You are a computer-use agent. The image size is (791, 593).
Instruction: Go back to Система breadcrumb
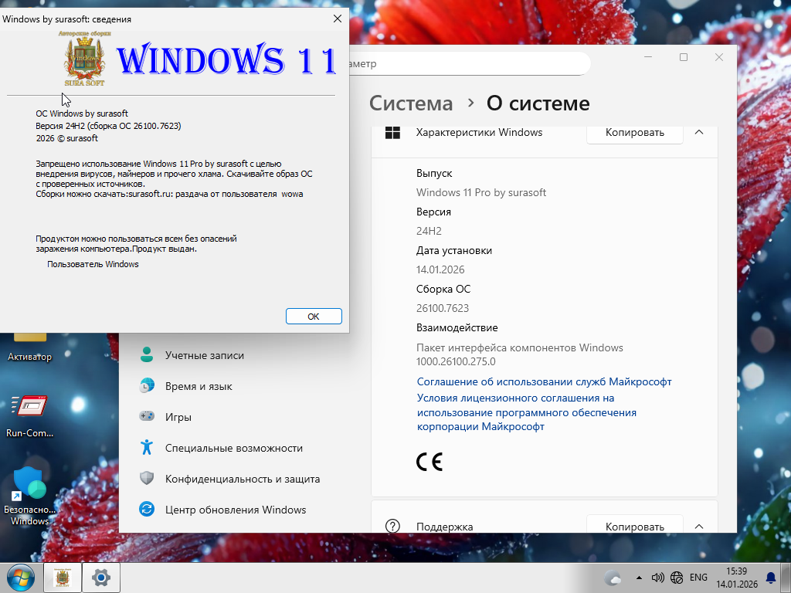tap(411, 103)
